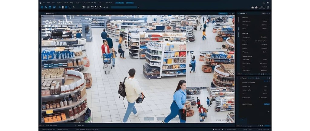Select the top-right camera feed

210,32
